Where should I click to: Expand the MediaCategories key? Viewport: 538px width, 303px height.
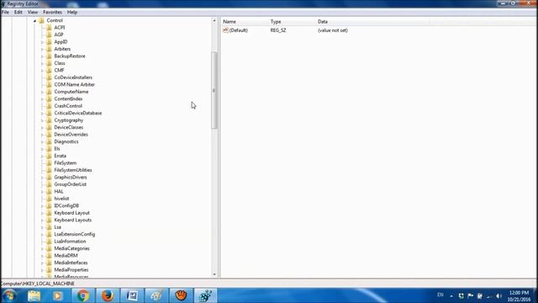click(x=42, y=248)
